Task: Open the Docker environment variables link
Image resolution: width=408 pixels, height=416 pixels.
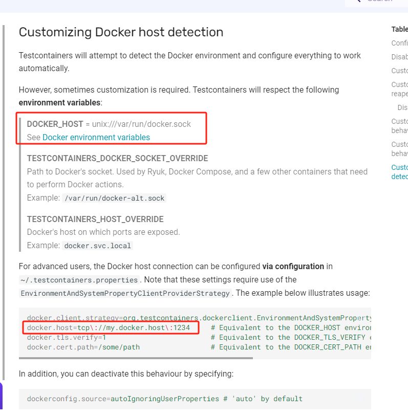Action: (x=96, y=138)
